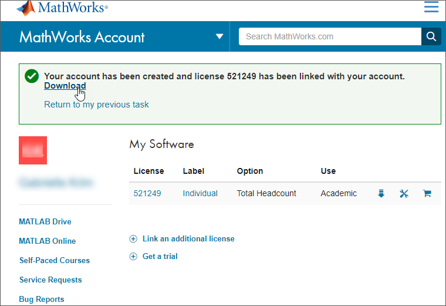Click the plus icon beside Get a trial

coord(133,257)
